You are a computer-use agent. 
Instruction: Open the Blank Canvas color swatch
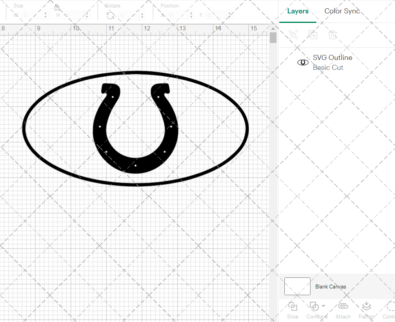pos(297,286)
